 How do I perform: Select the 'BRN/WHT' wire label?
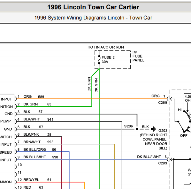[32, 142]
